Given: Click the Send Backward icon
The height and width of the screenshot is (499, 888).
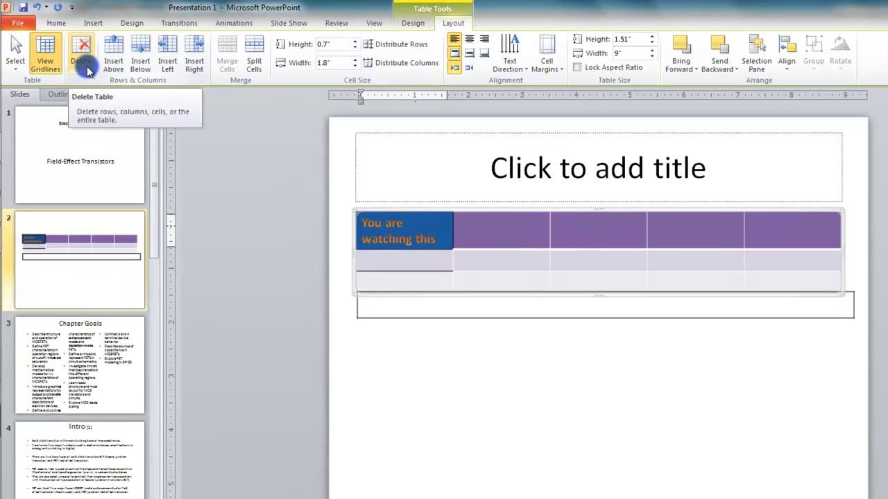Looking at the screenshot, I should 719,44.
